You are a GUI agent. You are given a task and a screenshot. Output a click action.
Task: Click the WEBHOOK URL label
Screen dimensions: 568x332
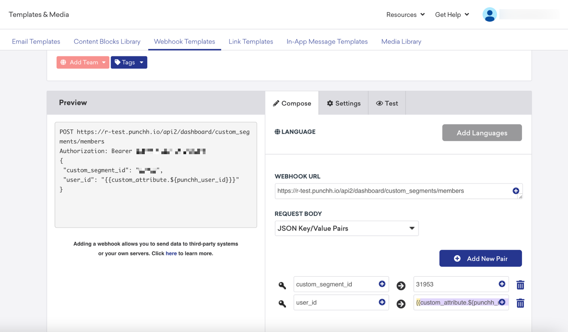[x=297, y=176]
